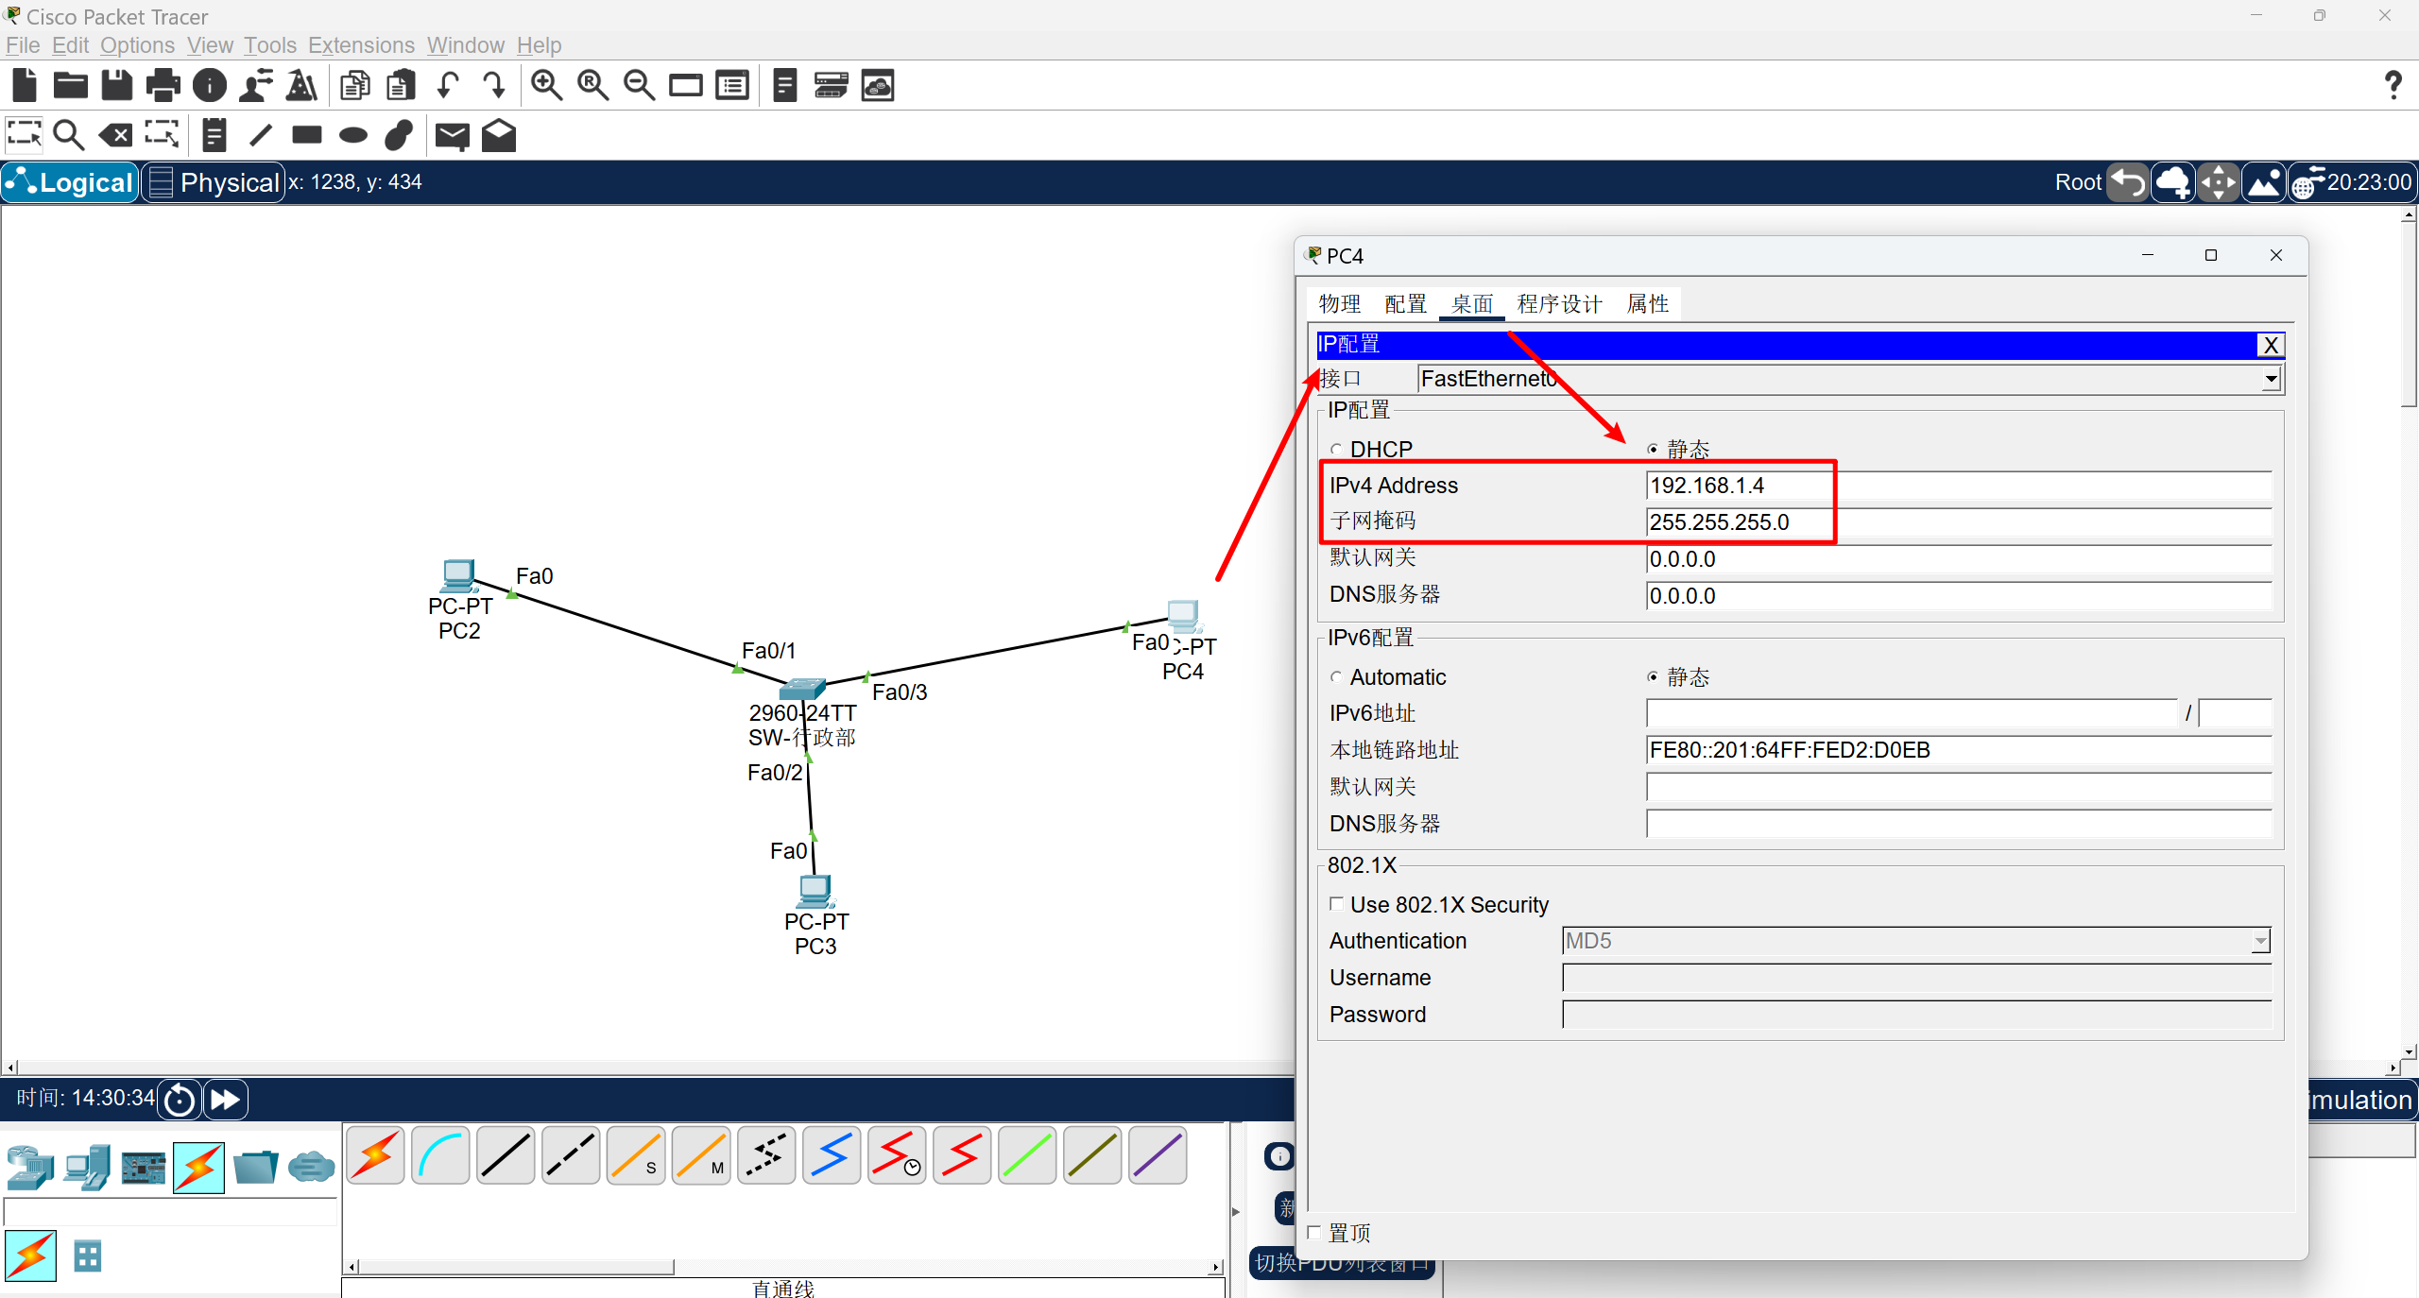The image size is (2419, 1298).
Task: Switch to Physical workspace view
Action: pyautogui.click(x=214, y=182)
